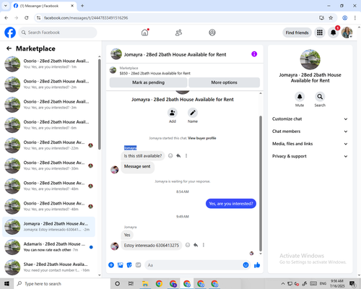Open the Osorio chat from 6m ago
361x289 pixels.
(48, 125)
